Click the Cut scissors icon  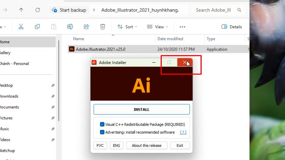(x=21, y=27)
